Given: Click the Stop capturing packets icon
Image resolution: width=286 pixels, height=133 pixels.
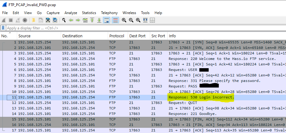Looking at the screenshot, I should [x=11, y=20].
